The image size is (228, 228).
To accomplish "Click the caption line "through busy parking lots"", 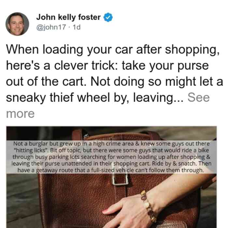I will 111,157.
